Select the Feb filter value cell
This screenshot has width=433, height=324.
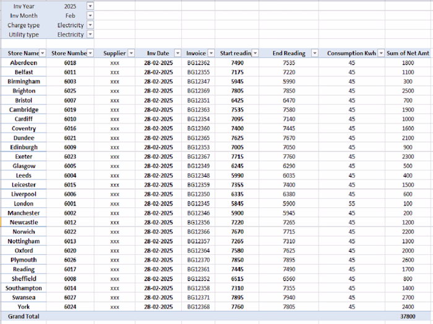[x=70, y=15]
